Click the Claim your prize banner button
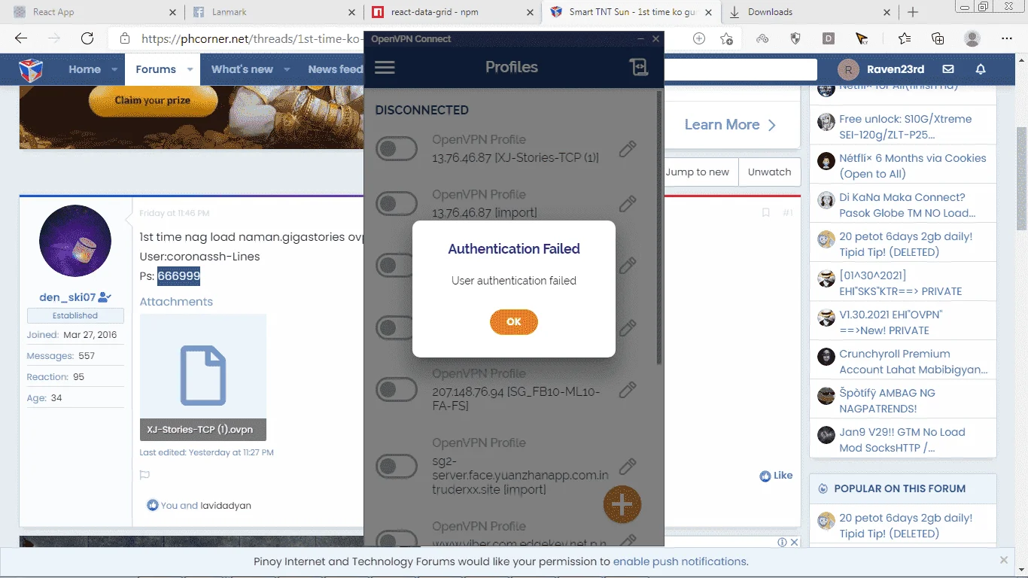Screen dimensions: 1028x578 [153, 100]
